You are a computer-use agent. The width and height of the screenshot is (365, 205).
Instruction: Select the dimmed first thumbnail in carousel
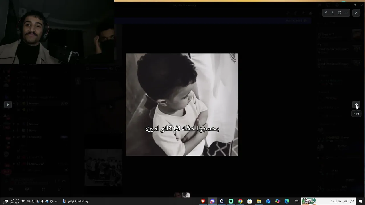click(x=178, y=195)
